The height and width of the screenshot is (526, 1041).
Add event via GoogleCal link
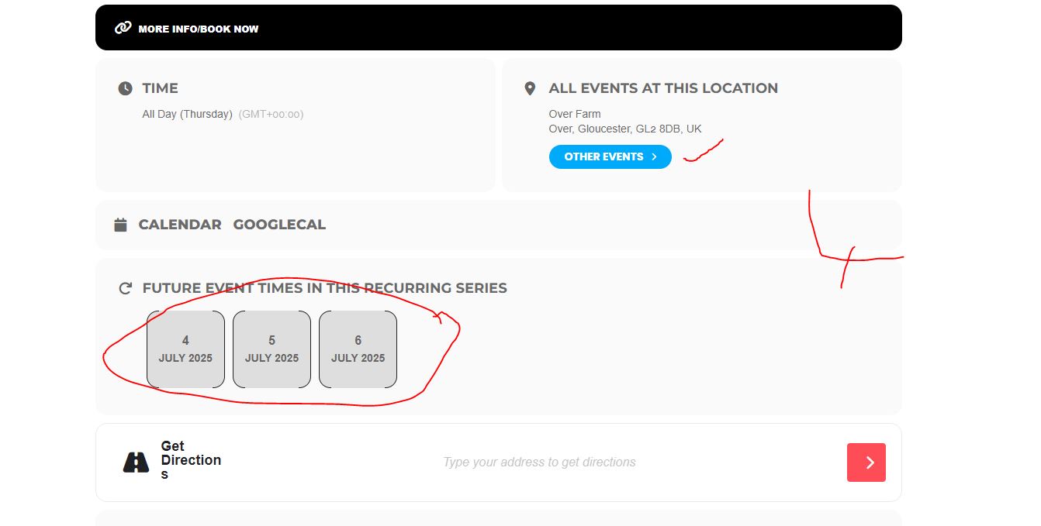coord(279,225)
